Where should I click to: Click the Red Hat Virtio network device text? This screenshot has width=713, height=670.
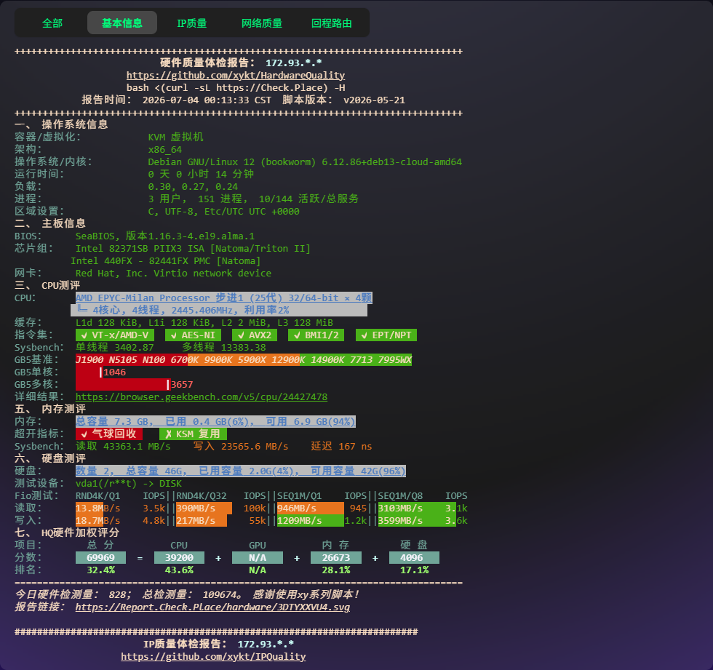point(173,274)
